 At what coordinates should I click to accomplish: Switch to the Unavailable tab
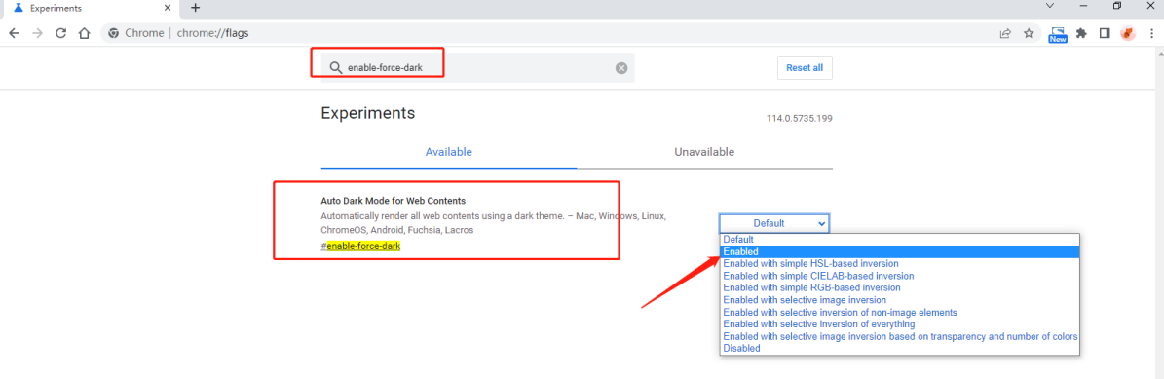point(704,152)
